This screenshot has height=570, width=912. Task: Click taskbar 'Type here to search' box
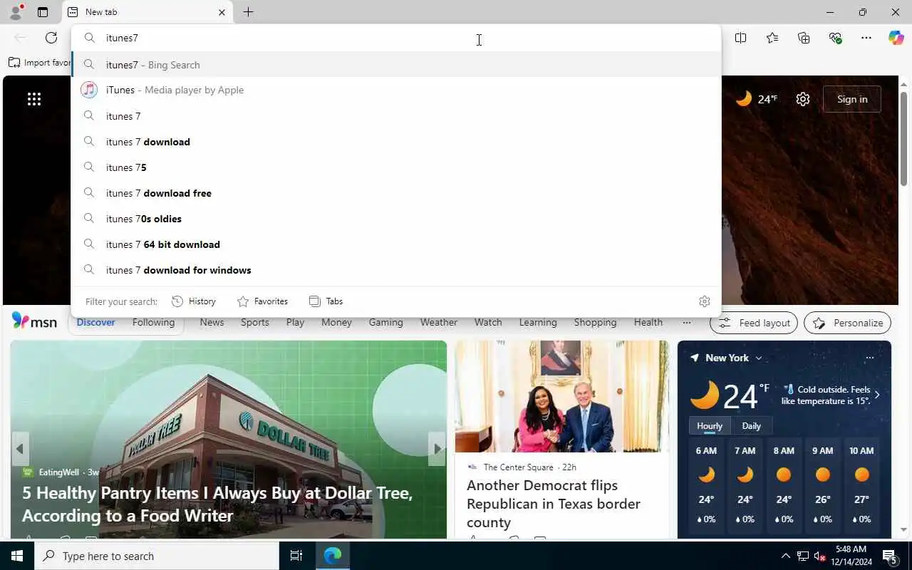pyautogui.click(x=157, y=556)
